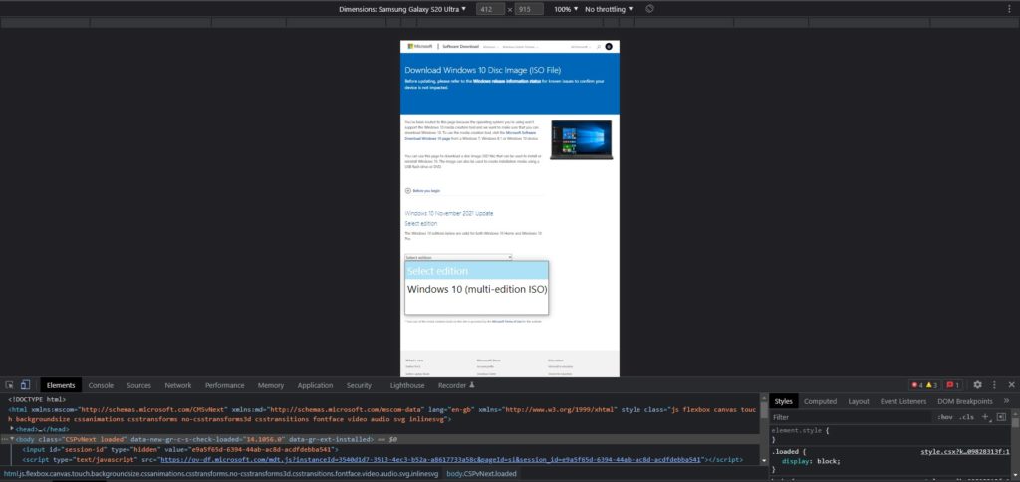Image resolution: width=1020 pixels, height=482 pixels.
Task: Toggle the .cls class editor button
Action: pos(966,417)
